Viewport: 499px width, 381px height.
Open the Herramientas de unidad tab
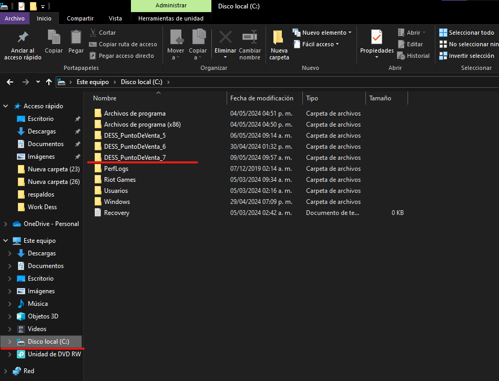tap(171, 18)
